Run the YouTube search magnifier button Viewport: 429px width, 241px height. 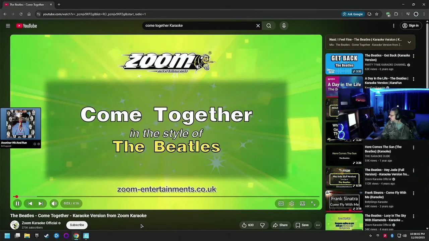click(x=269, y=26)
